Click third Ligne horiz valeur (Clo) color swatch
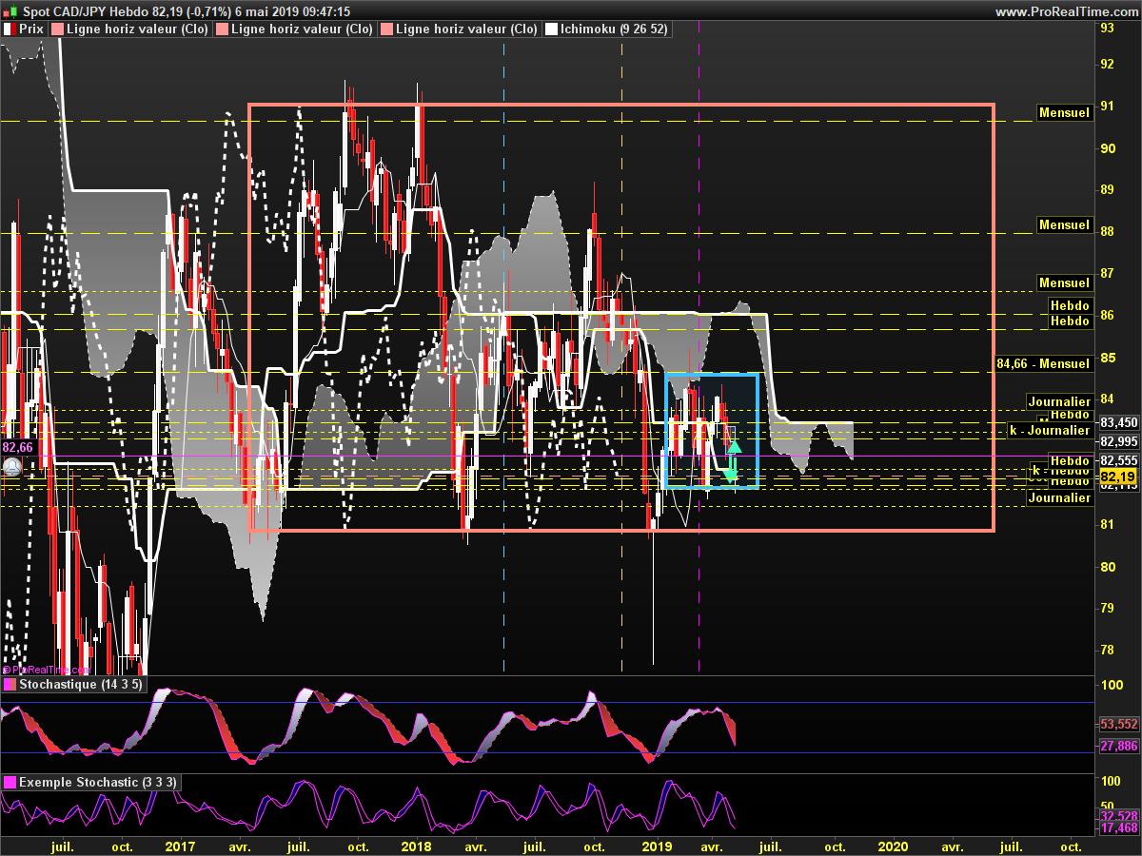Viewport: 1142px width, 856px height. (386, 29)
